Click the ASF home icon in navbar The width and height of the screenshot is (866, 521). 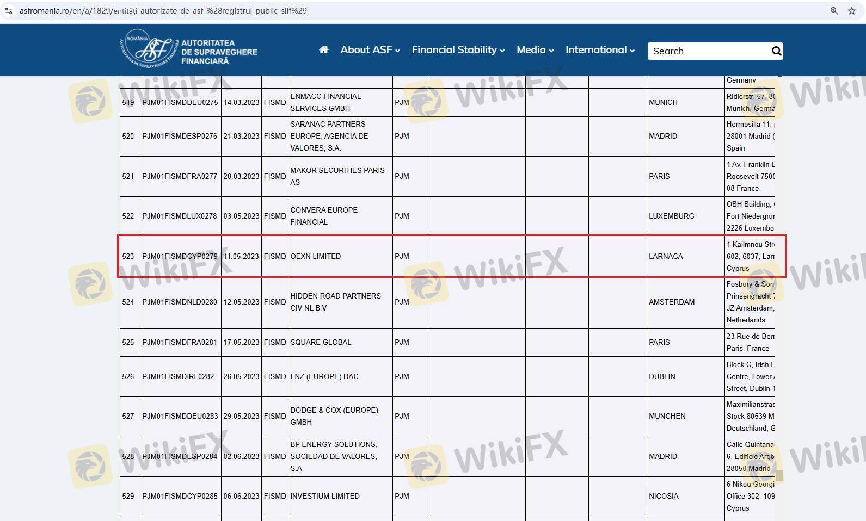pyautogui.click(x=323, y=50)
